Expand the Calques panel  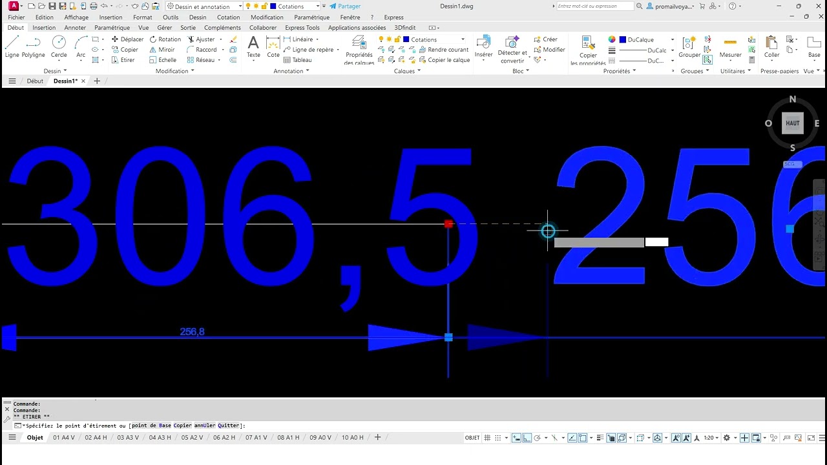click(407, 71)
